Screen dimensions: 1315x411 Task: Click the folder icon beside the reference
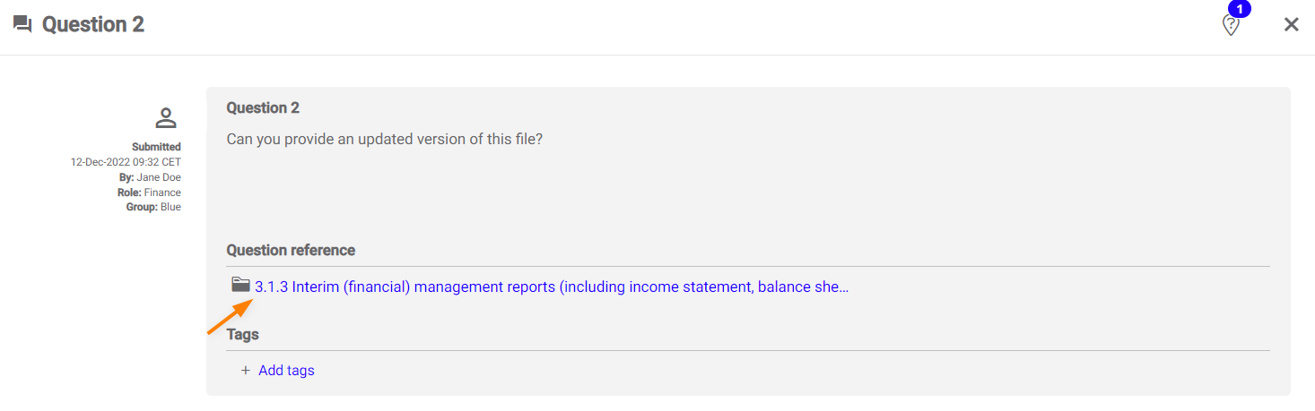pyautogui.click(x=240, y=286)
